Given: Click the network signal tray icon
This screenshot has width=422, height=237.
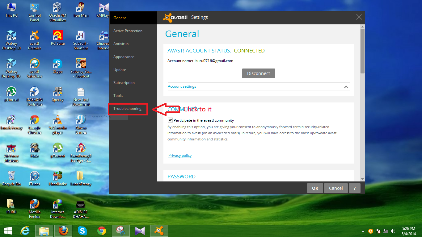Looking at the screenshot, I should pyautogui.click(x=386, y=231).
